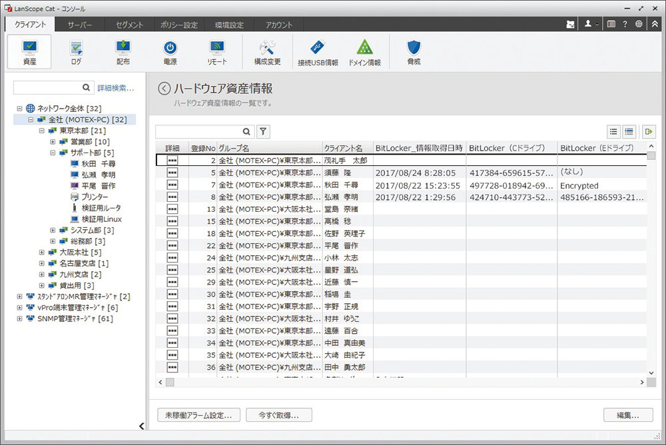Screen dimensions: 666x445
Task: Sort by 登録No column header
Action: click(x=202, y=148)
